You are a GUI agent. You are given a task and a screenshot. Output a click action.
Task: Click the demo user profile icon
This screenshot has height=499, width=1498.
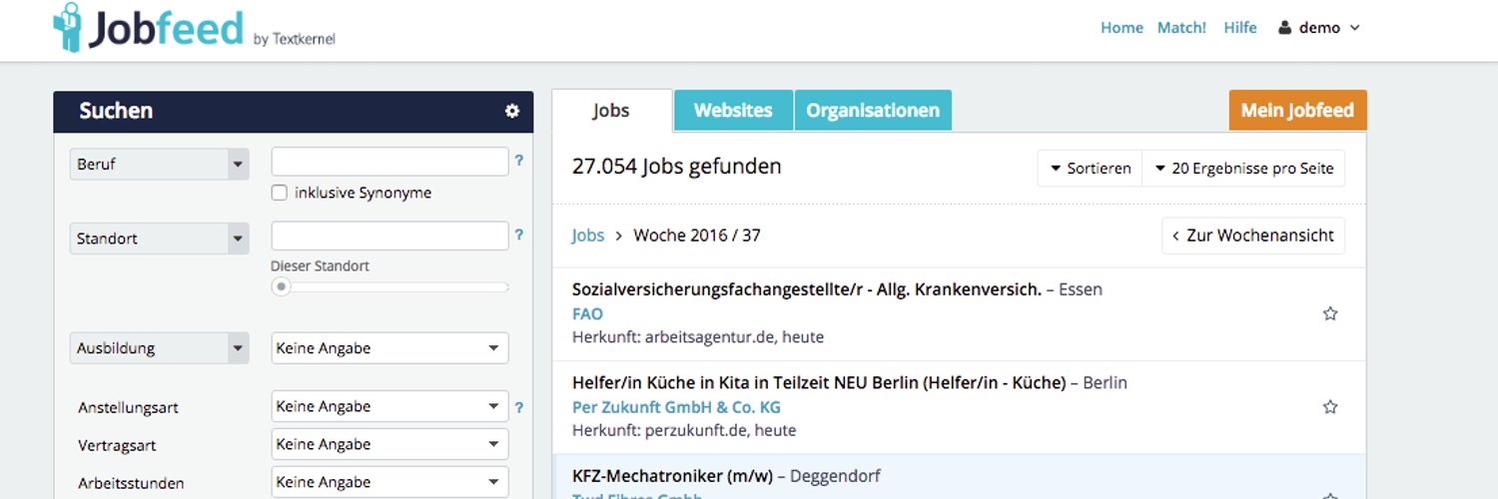(1285, 28)
